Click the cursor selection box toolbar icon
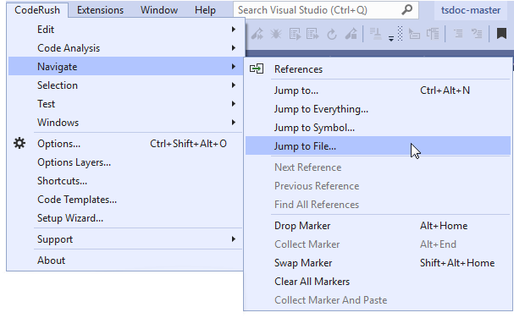Viewport: 514px width, 318px height. click(414, 34)
